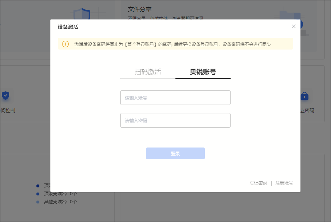
Task: Click the 顶级壳域名: 0个 legend entry
Action: (x=57, y=194)
